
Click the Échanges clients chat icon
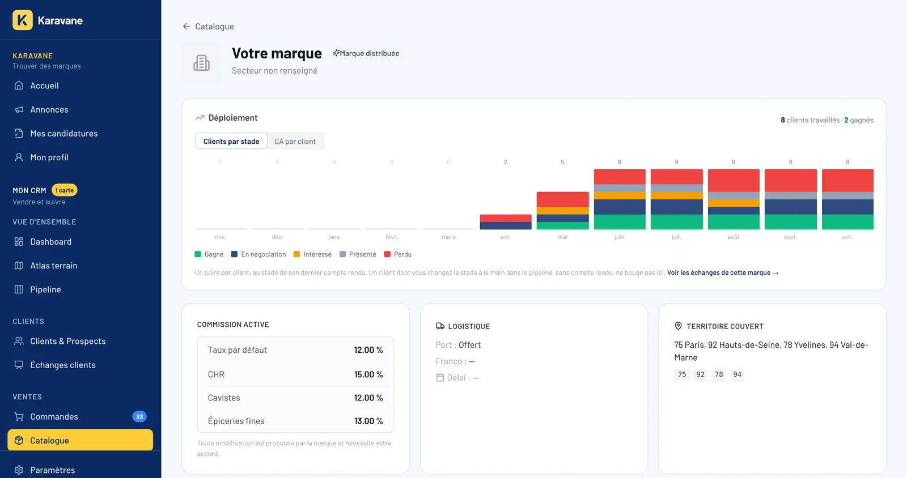click(x=19, y=365)
